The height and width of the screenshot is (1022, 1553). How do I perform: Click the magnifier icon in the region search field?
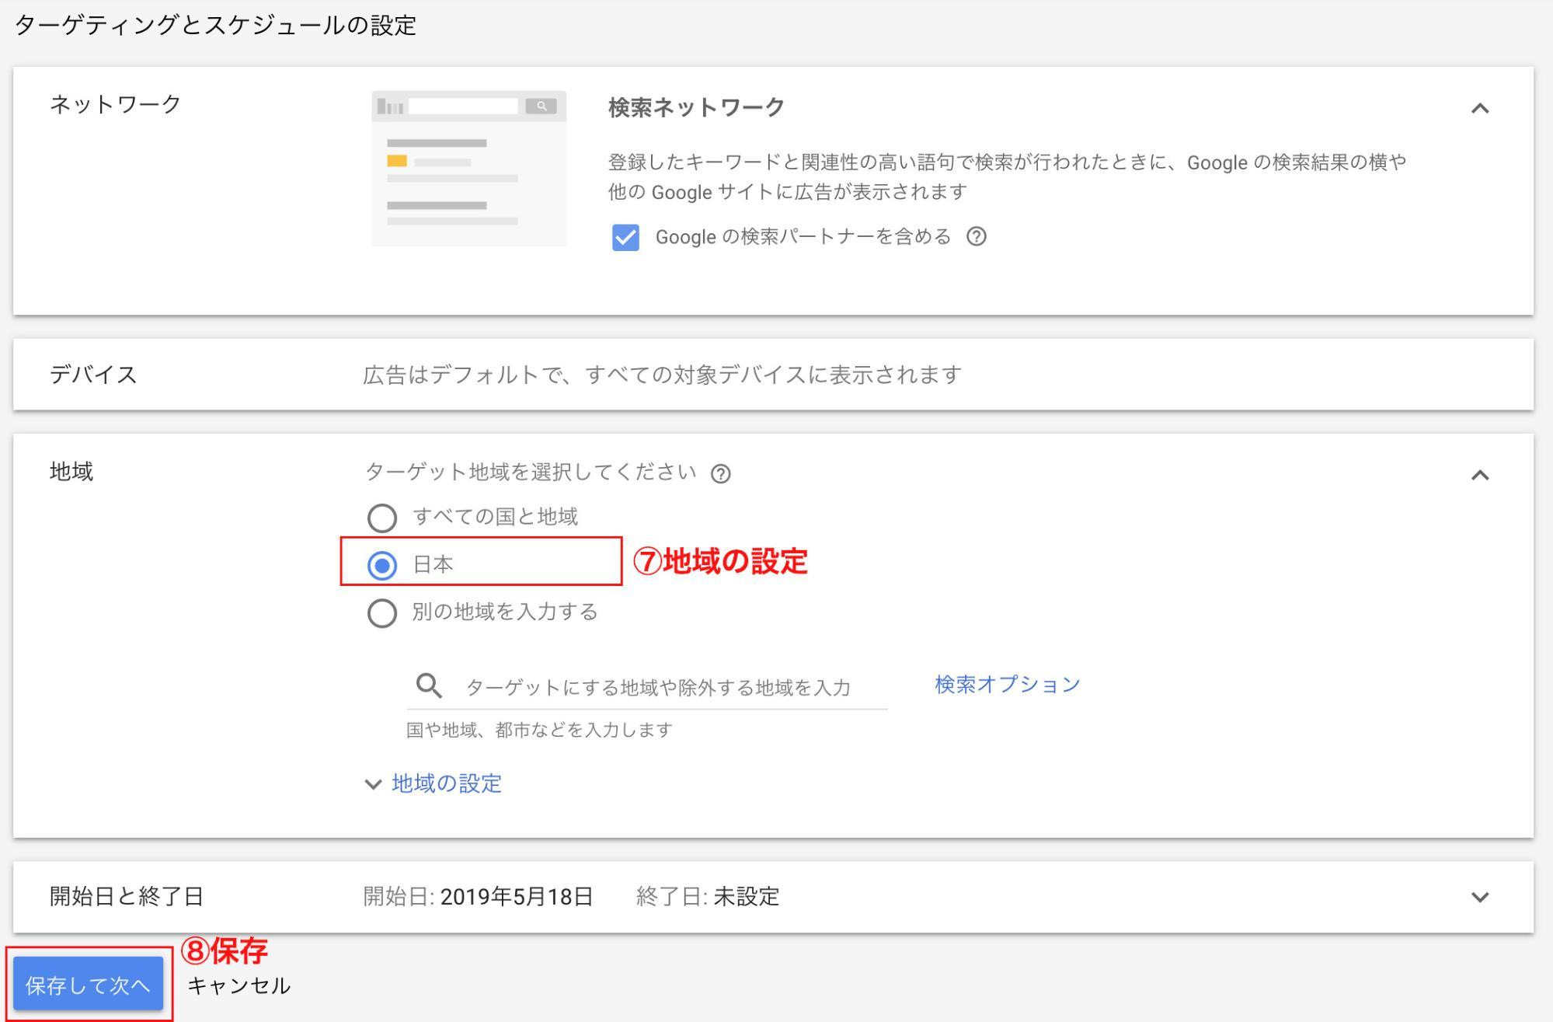point(427,685)
